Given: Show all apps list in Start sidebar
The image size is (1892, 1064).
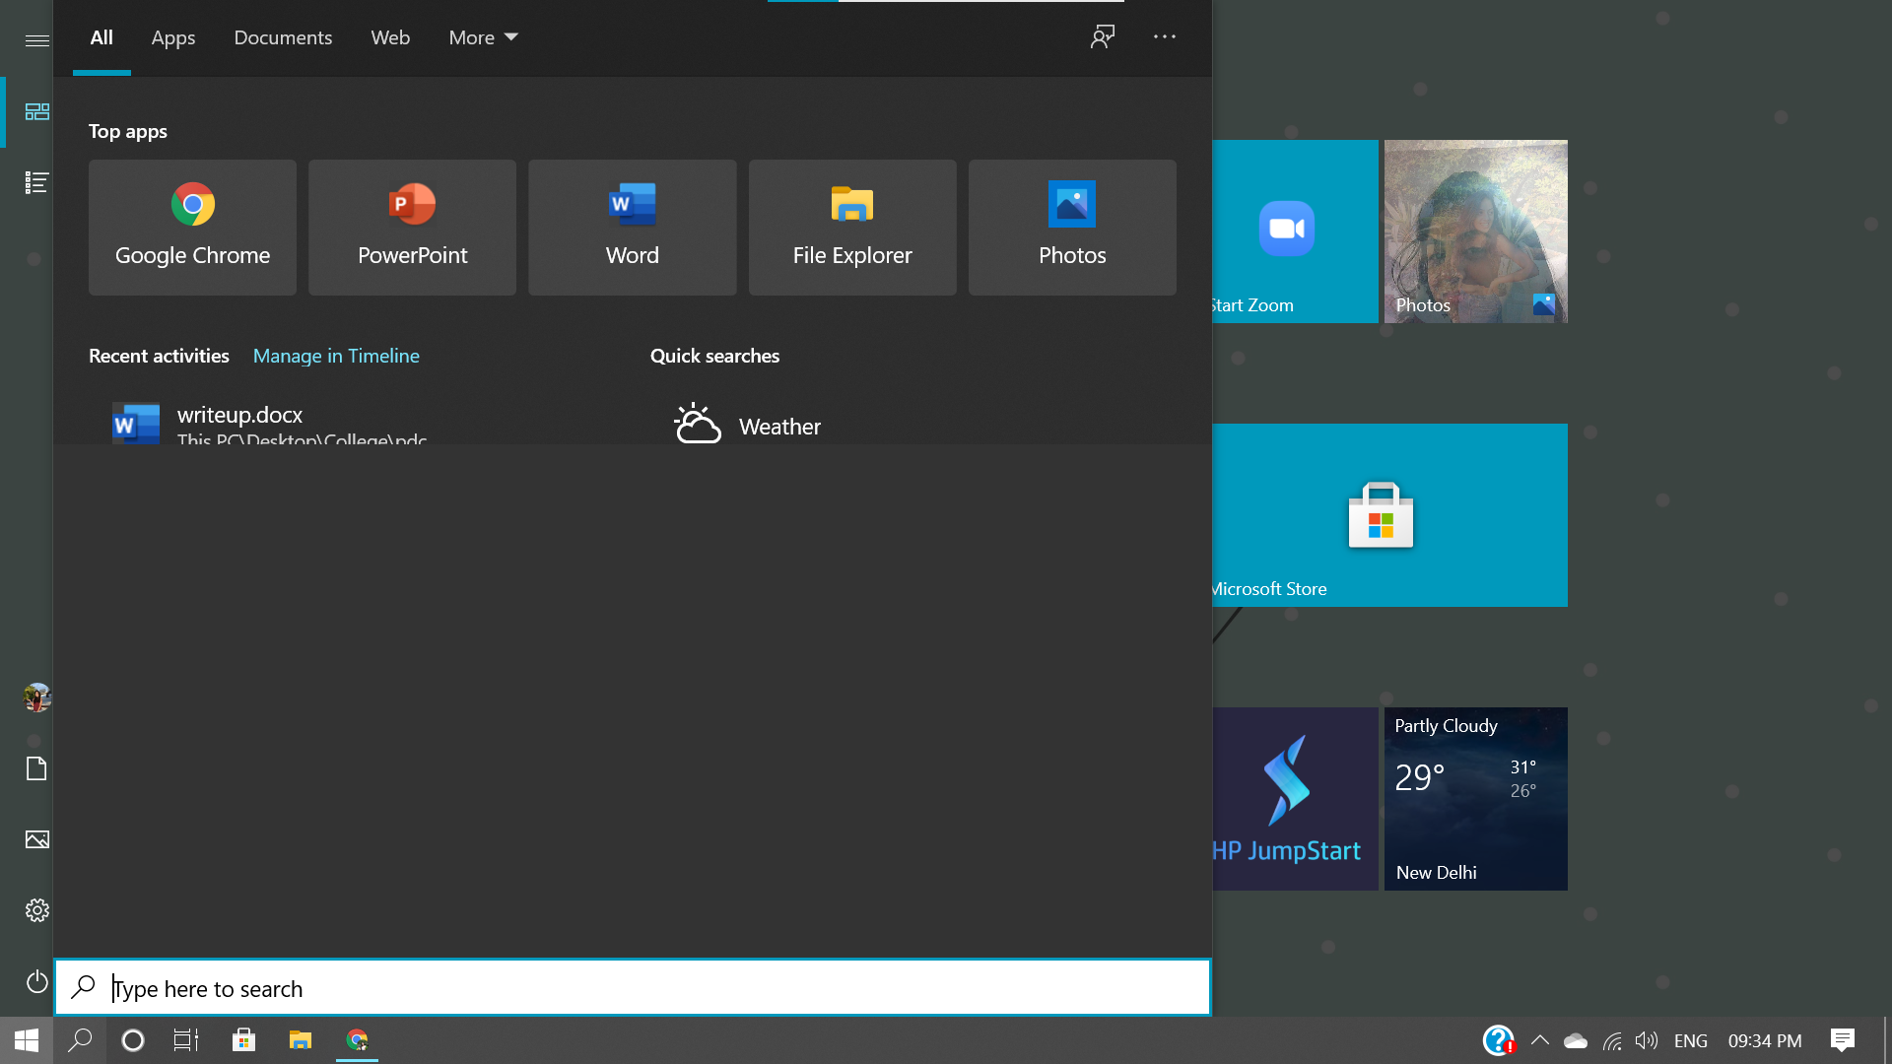Looking at the screenshot, I should (x=36, y=182).
